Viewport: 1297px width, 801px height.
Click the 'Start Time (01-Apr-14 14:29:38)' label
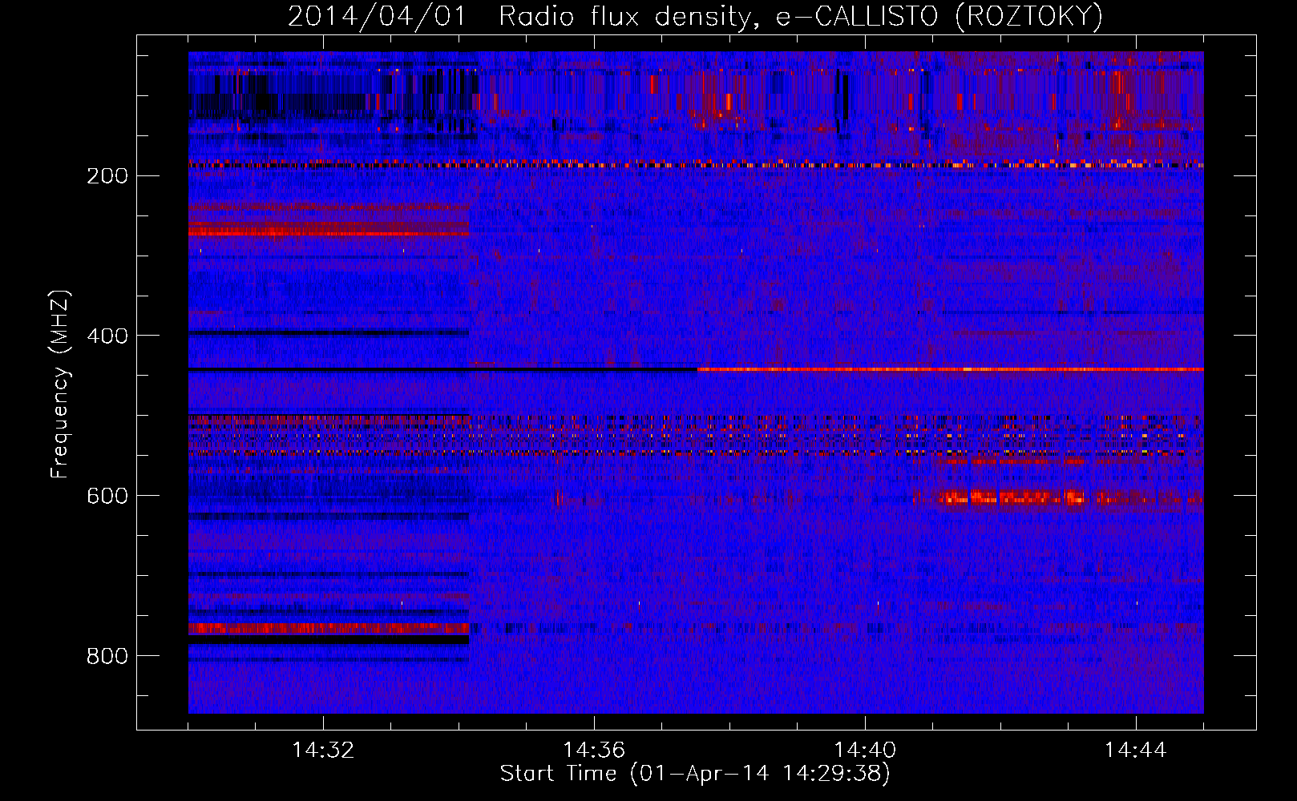pyautogui.click(x=695, y=774)
